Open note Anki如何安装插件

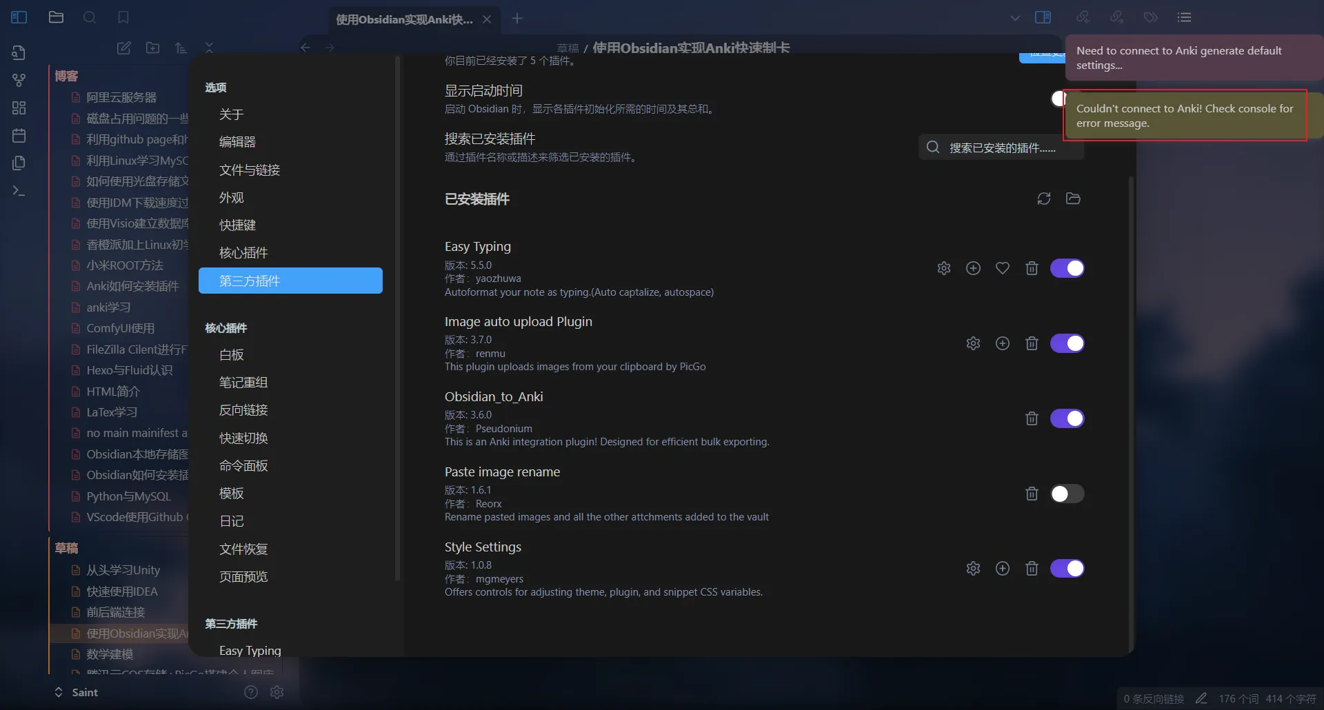click(132, 286)
